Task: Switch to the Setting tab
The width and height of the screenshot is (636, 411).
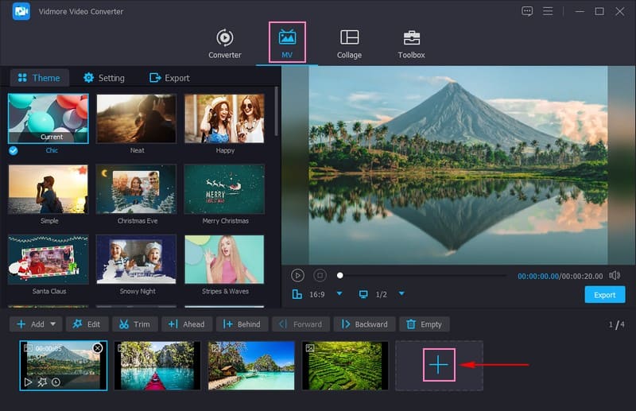Action: click(x=104, y=78)
